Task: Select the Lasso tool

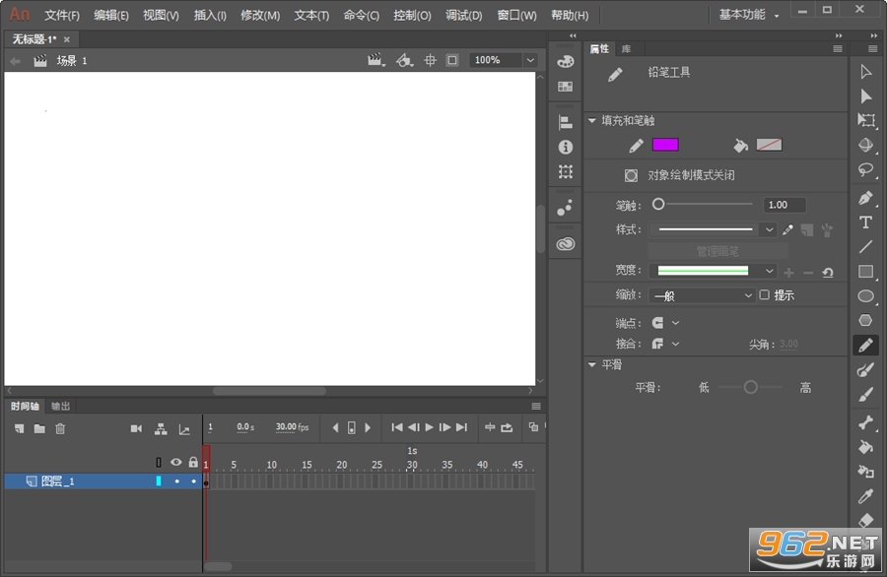Action: click(x=865, y=169)
